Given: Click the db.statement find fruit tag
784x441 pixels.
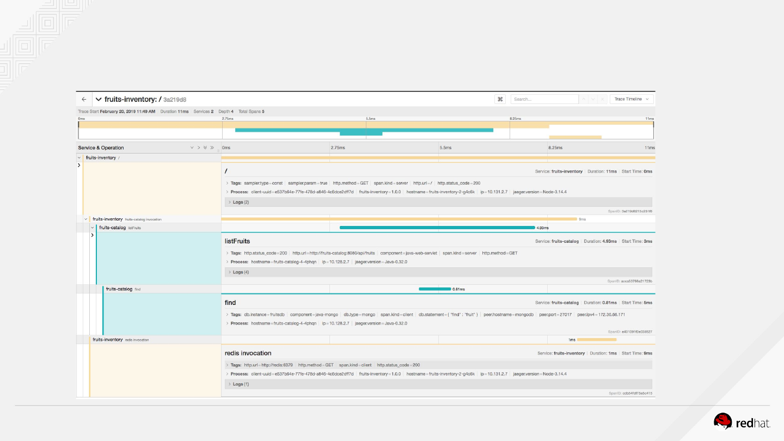Looking at the screenshot, I should 449,315.
